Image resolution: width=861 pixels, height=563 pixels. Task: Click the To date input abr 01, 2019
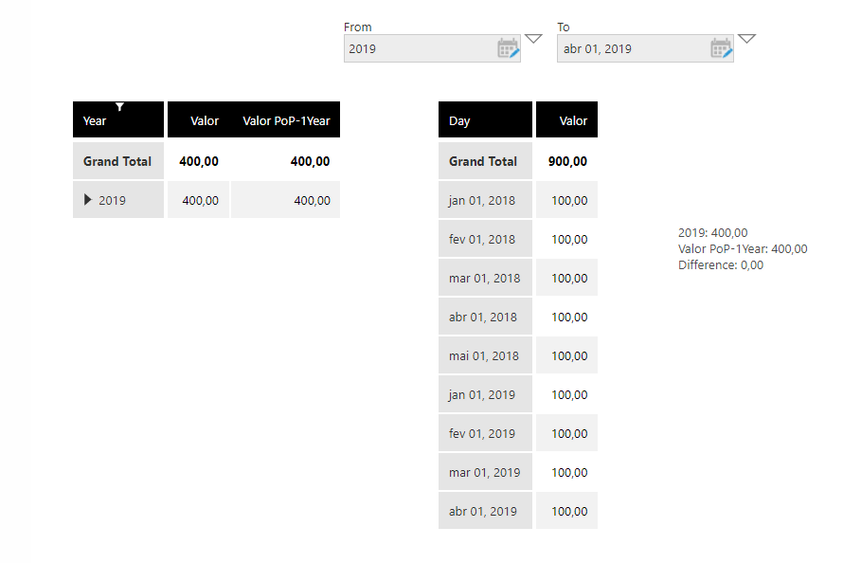pos(634,48)
